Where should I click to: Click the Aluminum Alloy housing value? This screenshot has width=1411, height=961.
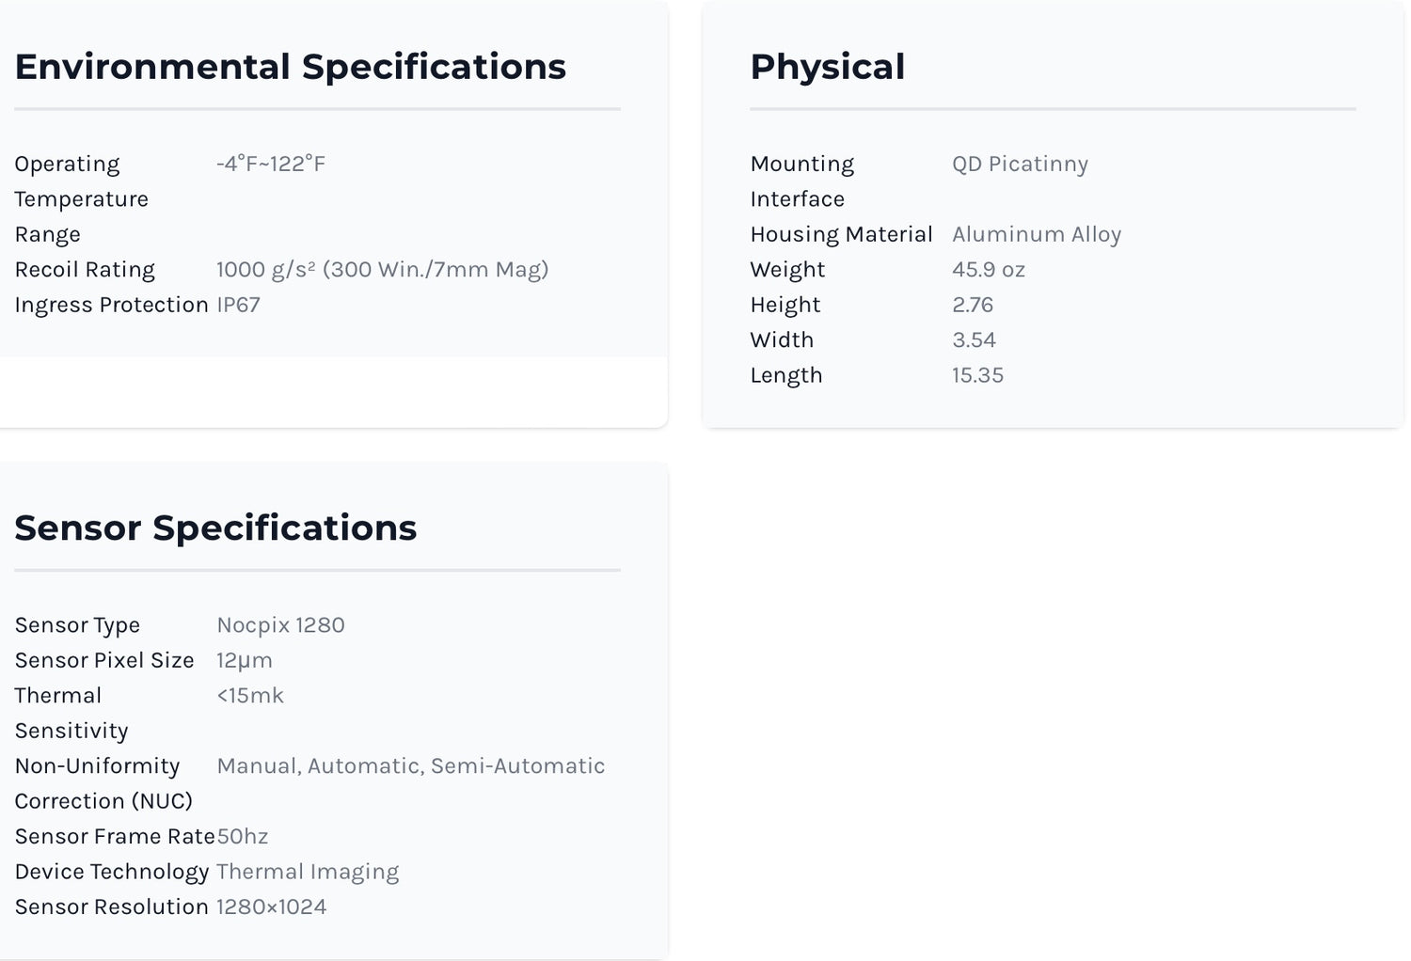(1037, 234)
